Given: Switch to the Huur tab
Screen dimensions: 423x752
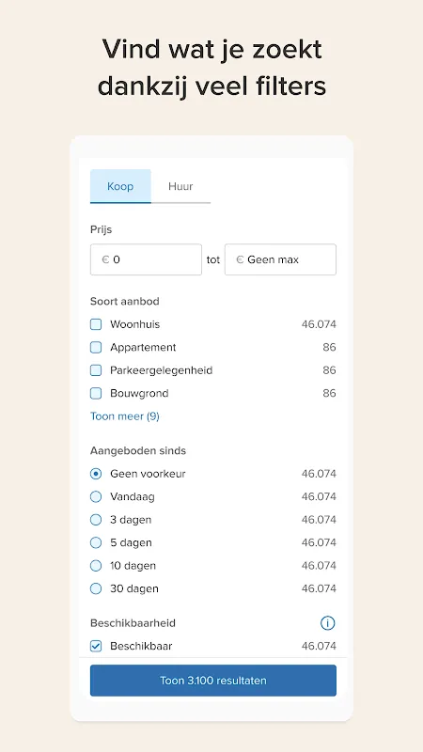Looking at the screenshot, I should click(180, 186).
